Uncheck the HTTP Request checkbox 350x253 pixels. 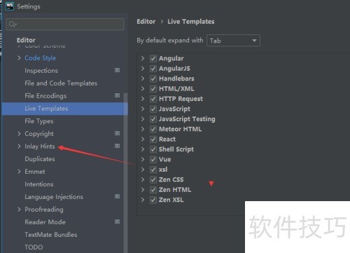pyautogui.click(x=153, y=99)
